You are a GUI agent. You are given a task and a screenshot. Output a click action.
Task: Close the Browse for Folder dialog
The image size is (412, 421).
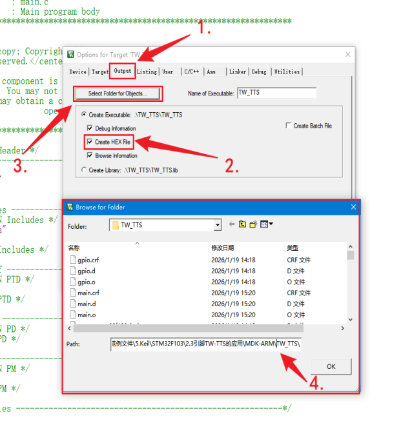pos(353,207)
